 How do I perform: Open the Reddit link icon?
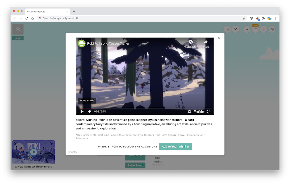point(227,29)
